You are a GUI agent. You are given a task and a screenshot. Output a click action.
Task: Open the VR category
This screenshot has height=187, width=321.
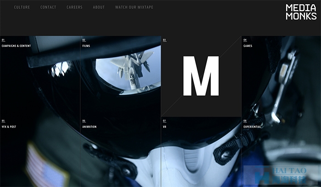pos(165,127)
